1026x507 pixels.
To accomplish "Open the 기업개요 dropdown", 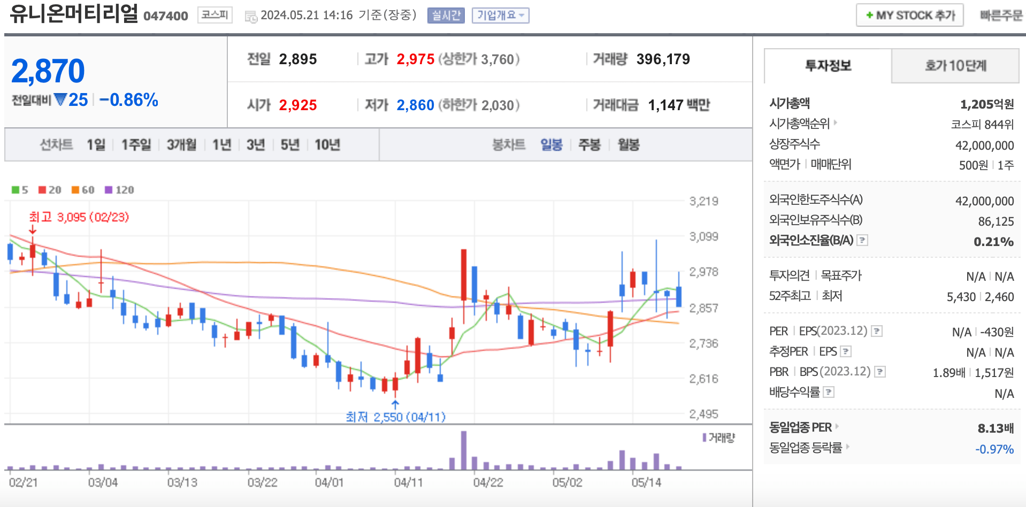I will (500, 16).
